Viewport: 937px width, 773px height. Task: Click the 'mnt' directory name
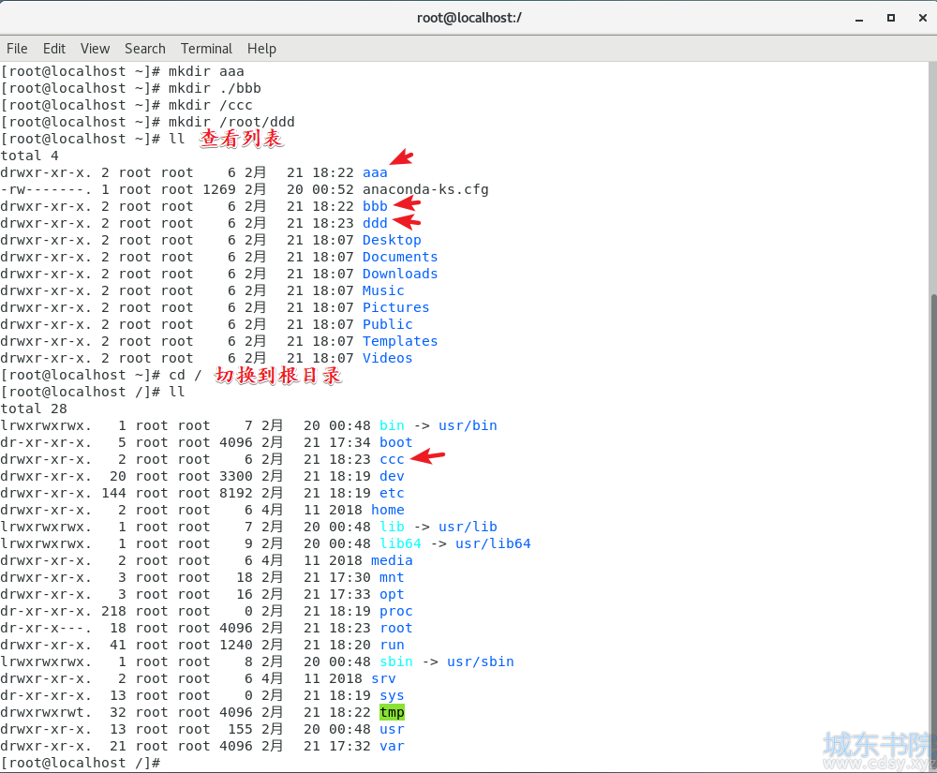coord(392,578)
